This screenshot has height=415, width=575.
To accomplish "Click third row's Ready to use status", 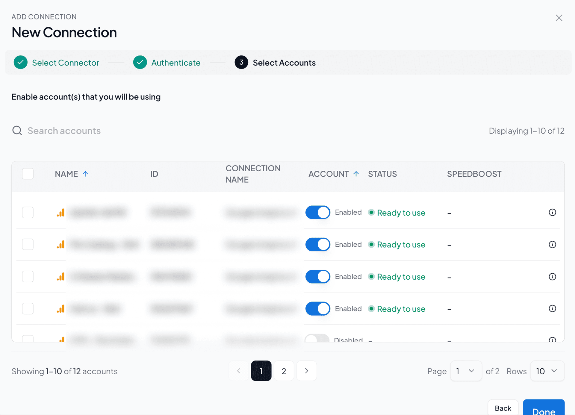I will pyautogui.click(x=397, y=277).
